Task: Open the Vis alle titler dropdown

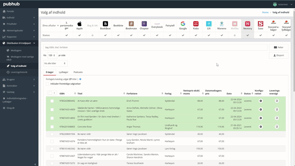Action: (55, 63)
